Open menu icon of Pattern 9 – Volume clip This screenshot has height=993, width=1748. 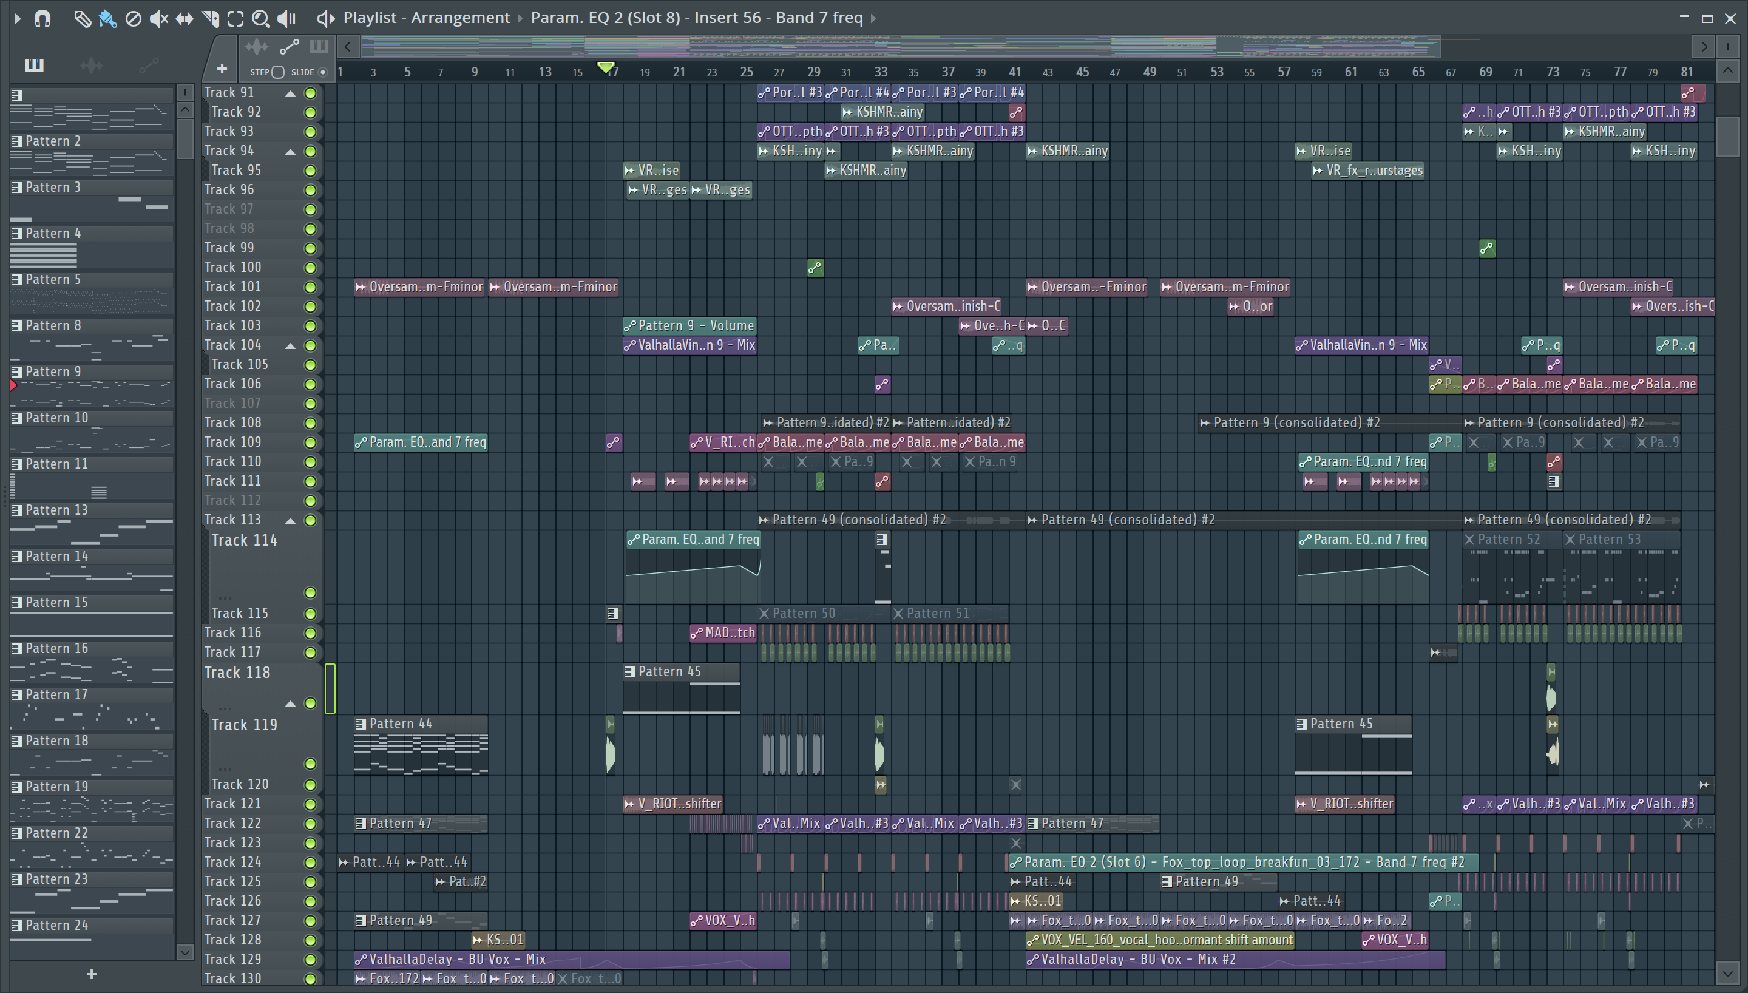pos(630,326)
